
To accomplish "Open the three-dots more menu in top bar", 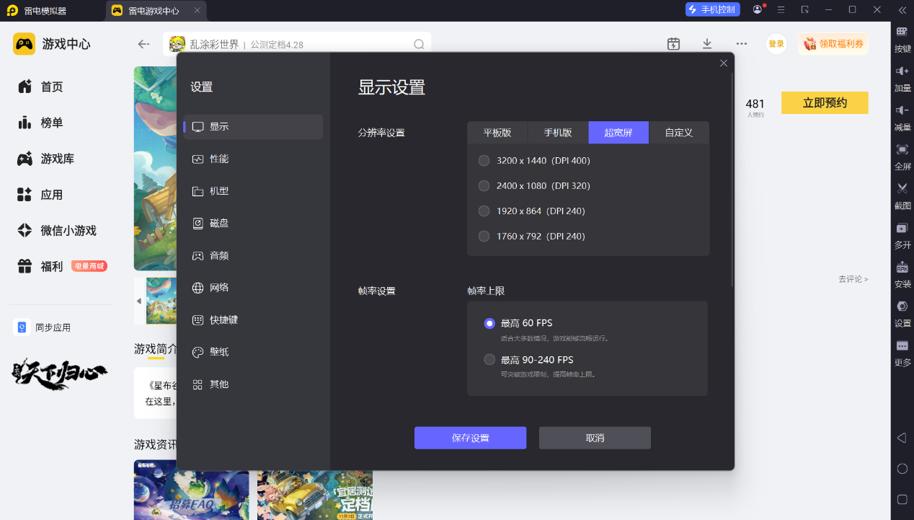I will 741,44.
